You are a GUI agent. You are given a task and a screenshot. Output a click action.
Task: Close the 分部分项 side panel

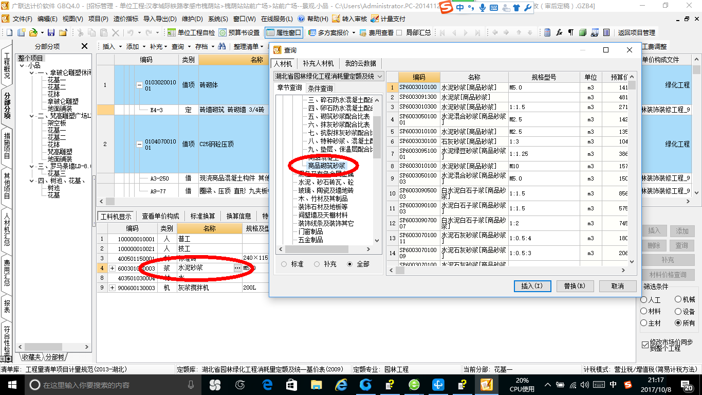85,46
